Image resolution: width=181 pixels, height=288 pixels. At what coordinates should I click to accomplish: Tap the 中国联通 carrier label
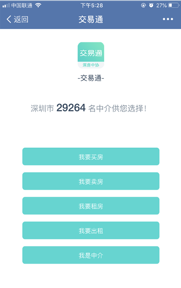pos(22,6)
